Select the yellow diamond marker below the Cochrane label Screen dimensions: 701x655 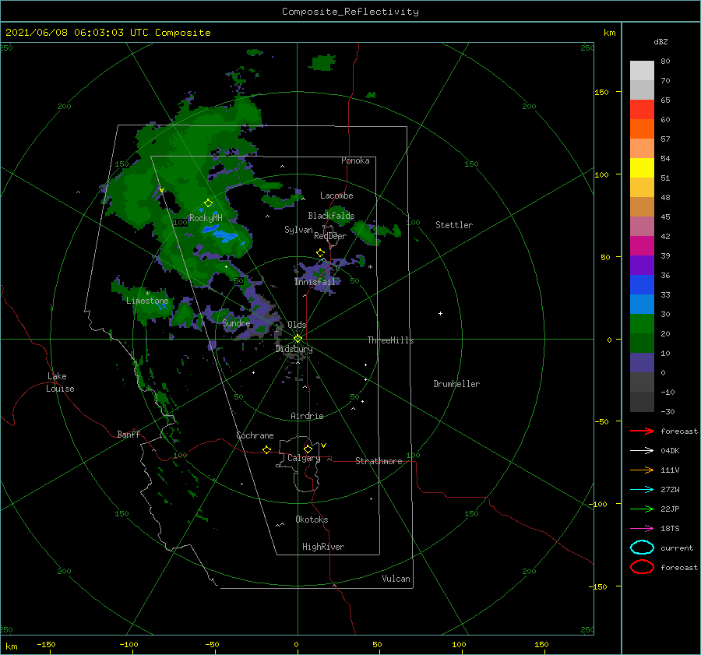pos(266,449)
